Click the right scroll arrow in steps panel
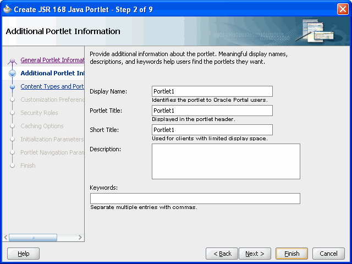 [x=80, y=237]
